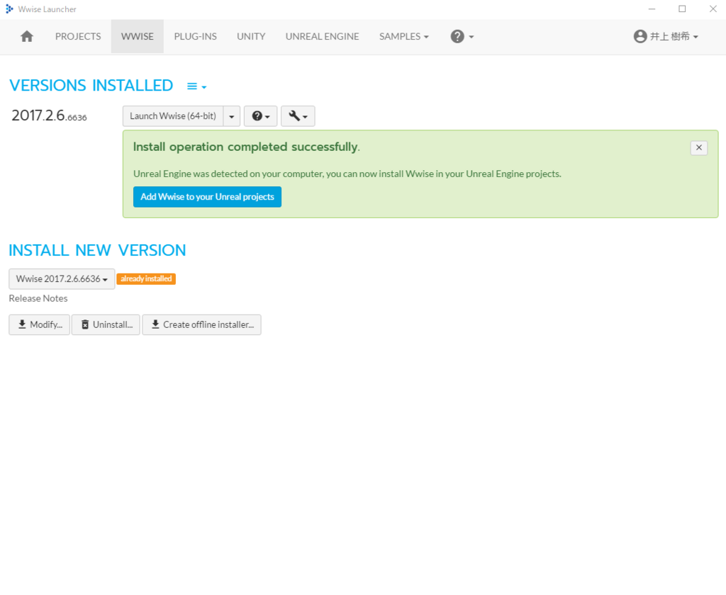Open the Release Notes link
Screen dimensions: 726x595
[38, 298]
